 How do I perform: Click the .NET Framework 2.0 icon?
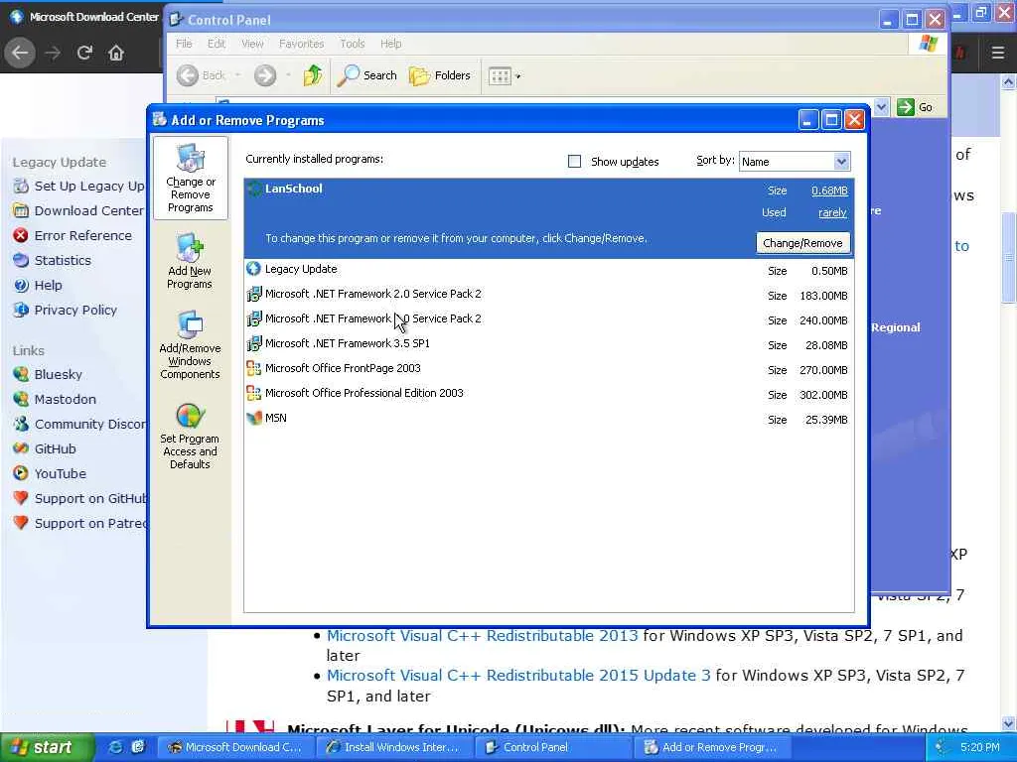pos(254,294)
